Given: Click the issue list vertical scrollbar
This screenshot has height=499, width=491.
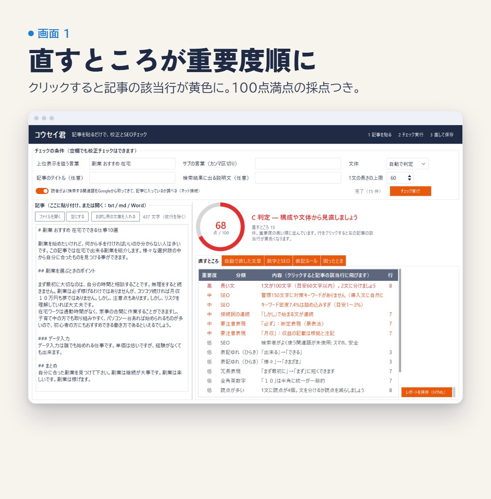Looking at the screenshot, I should click(x=400, y=321).
